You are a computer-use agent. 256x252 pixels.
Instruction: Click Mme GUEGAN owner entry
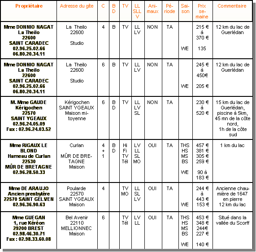tap(29, 228)
